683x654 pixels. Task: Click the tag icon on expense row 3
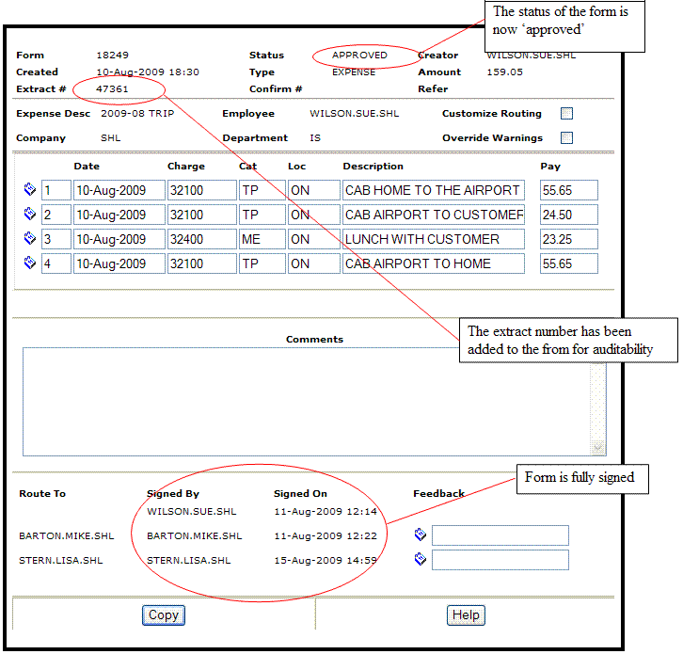[x=29, y=238]
